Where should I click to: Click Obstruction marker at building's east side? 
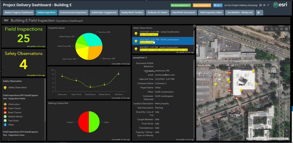(x=256, y=84)
